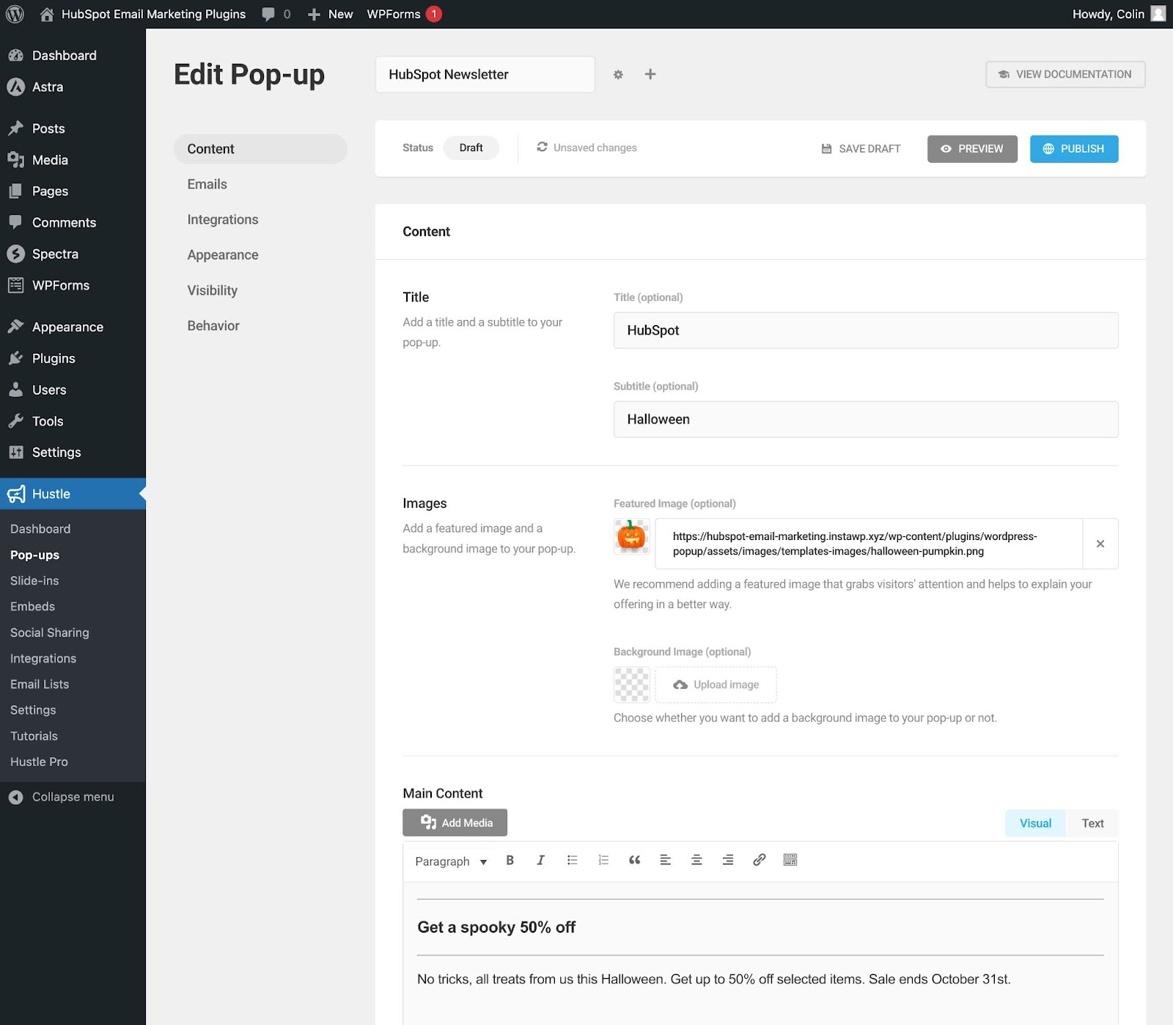Open View Documentation
Viewport: 1173px width, 1025px height.
point(1065,74)
